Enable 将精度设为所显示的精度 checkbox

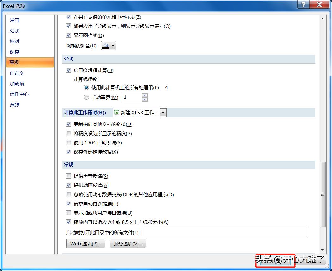pos(68,133)
